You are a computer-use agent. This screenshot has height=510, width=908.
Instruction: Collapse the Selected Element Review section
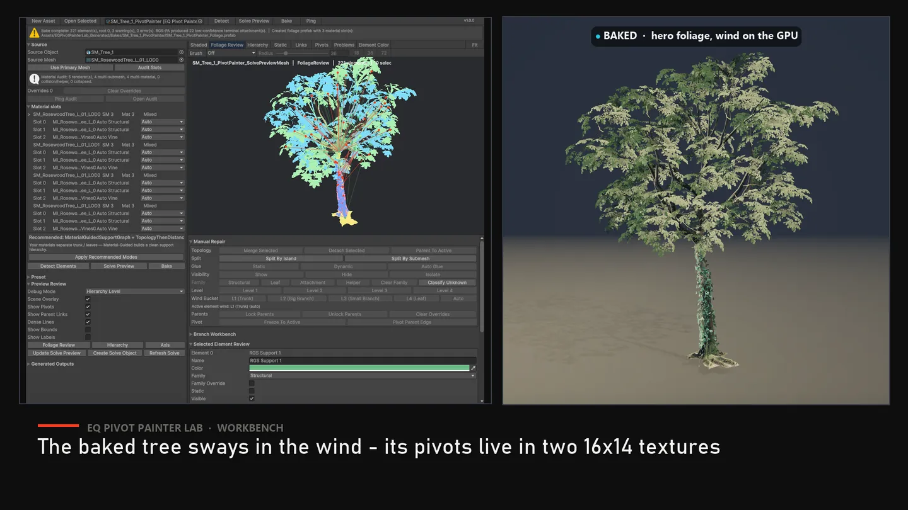tap(219, 344)
